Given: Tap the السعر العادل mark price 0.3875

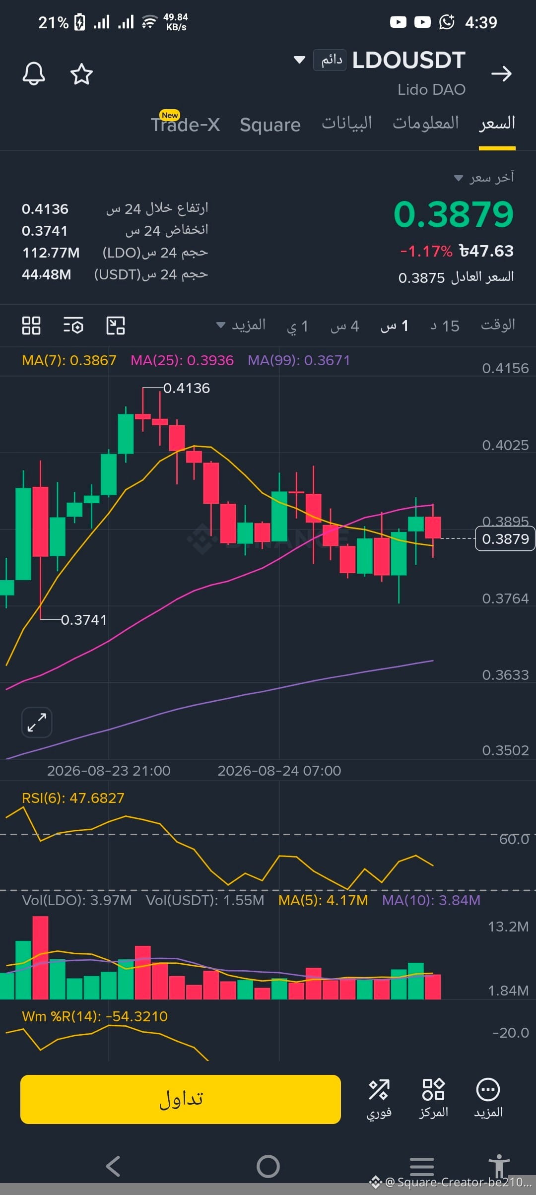Looking at the screenshot, I should (456, 277).
